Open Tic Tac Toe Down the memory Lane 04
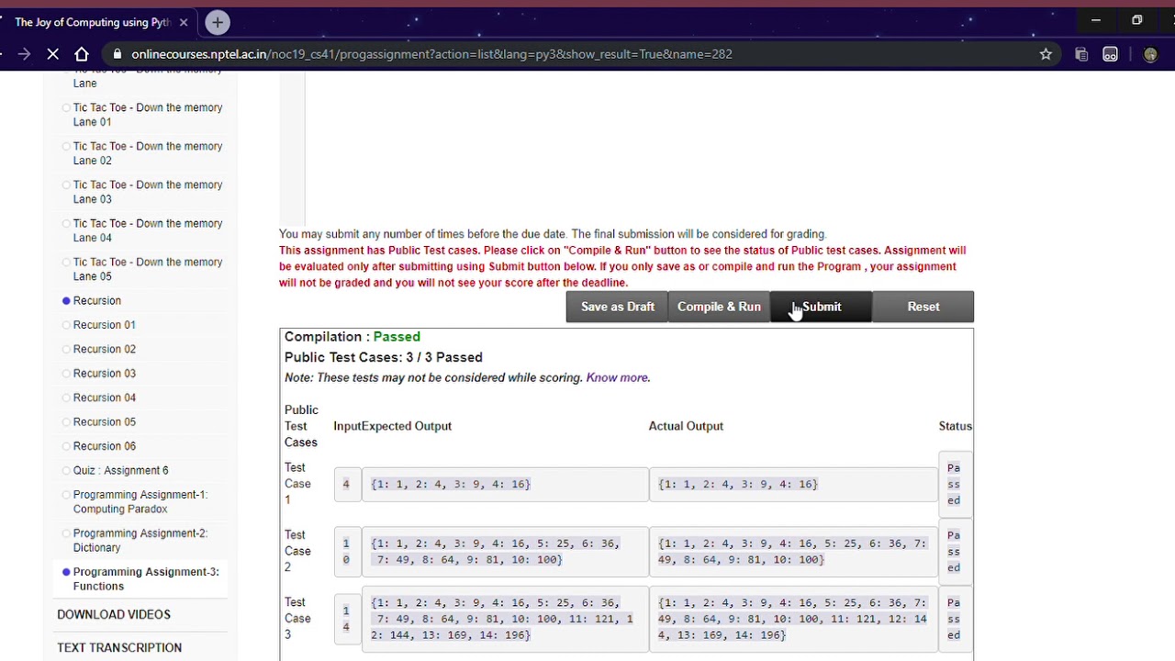The height and width of the screenshot is (661, 1175). pyautogui.click(x=147, y=230)
